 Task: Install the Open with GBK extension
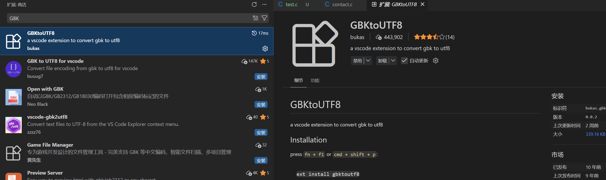[x=261, y=105]
